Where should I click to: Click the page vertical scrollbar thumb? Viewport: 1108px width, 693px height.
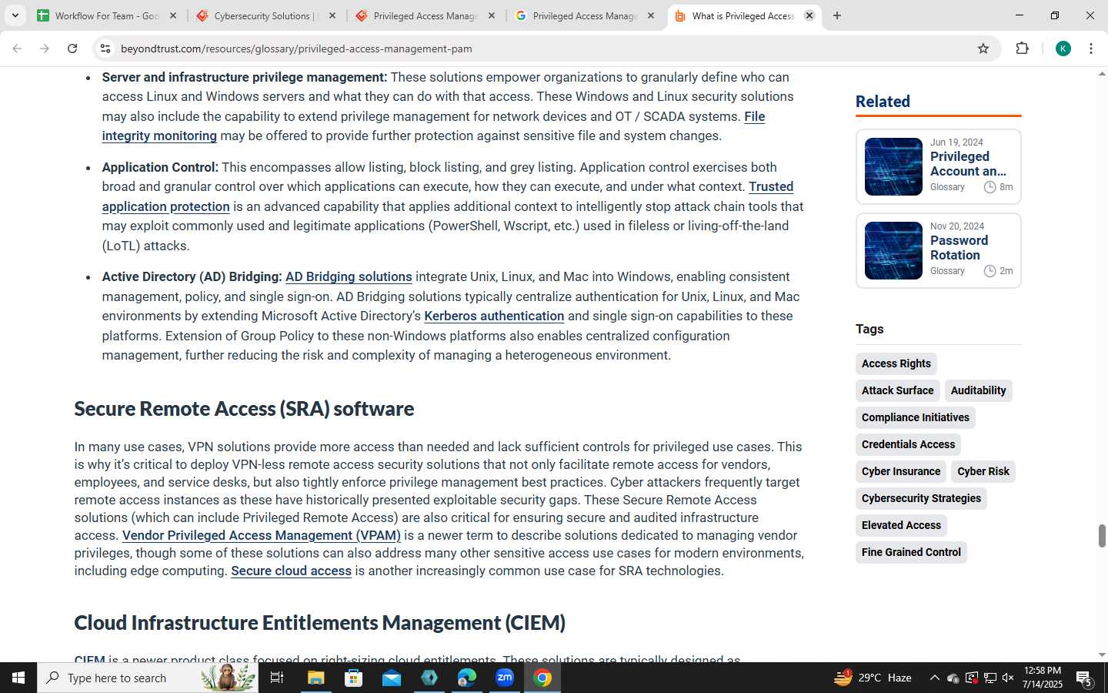pyautogui.click(x=1101, y=536)
